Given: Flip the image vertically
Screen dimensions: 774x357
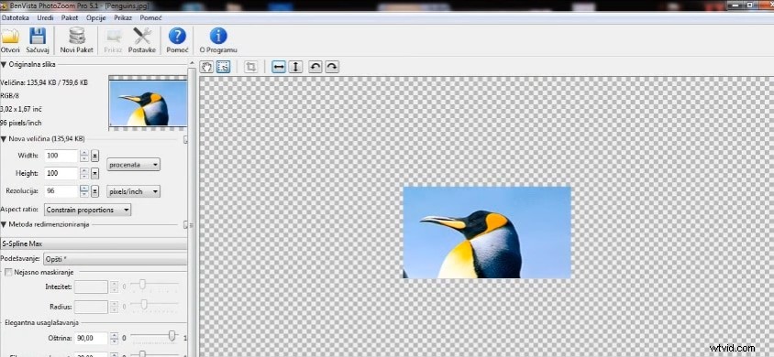Looking at the screenshot, I should pos(295,67).
